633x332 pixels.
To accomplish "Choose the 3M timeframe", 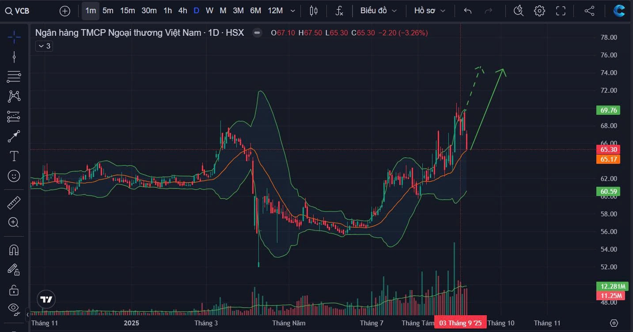I will pos(238,11).
